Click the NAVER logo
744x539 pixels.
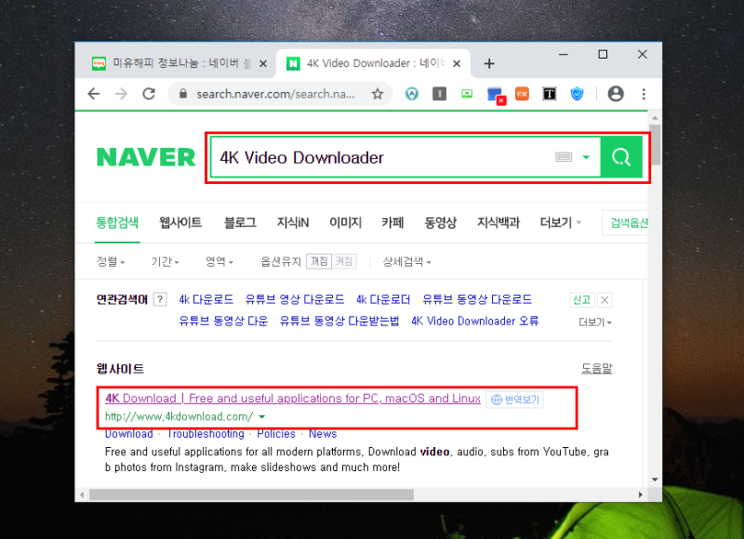click(x=146, y=157)
